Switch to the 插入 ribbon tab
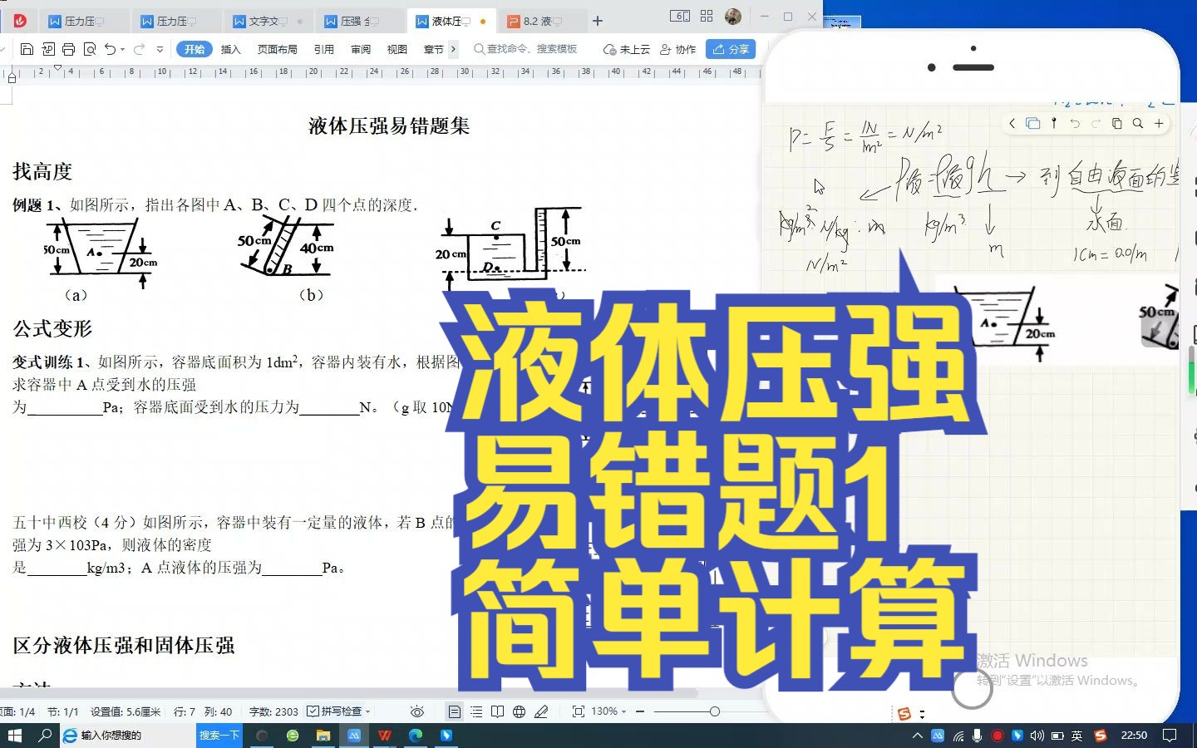The width and height of the screenshot is (1197, 748). coord(230,49)
